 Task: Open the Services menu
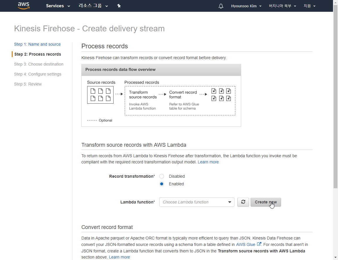pos(58,6)
